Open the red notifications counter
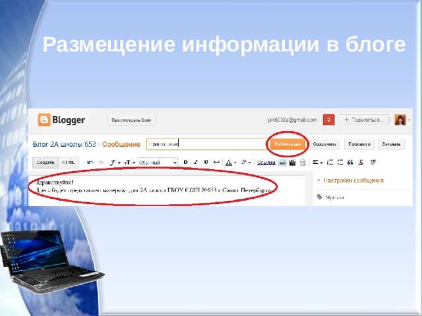The width and height of the screenshot is (422, 316). click(x=328, y=120)
